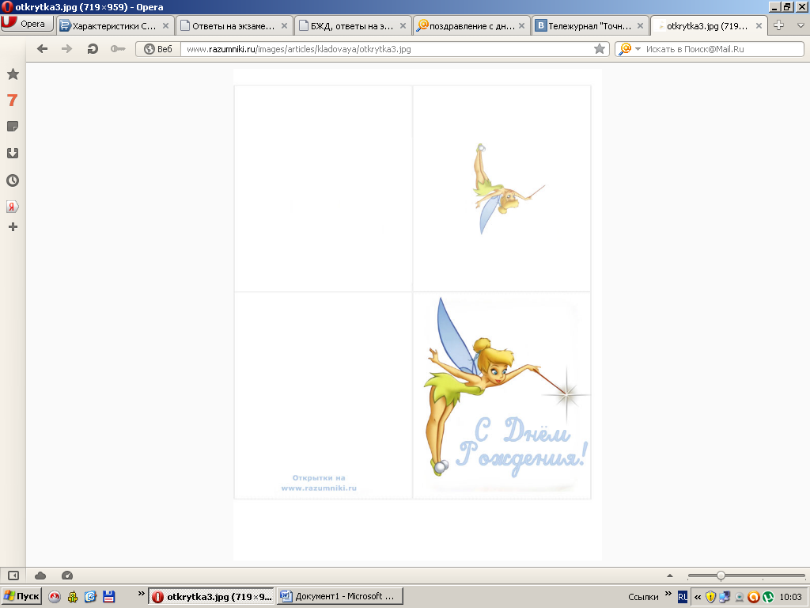Close the Тележурнал tab

coord(640,26)
